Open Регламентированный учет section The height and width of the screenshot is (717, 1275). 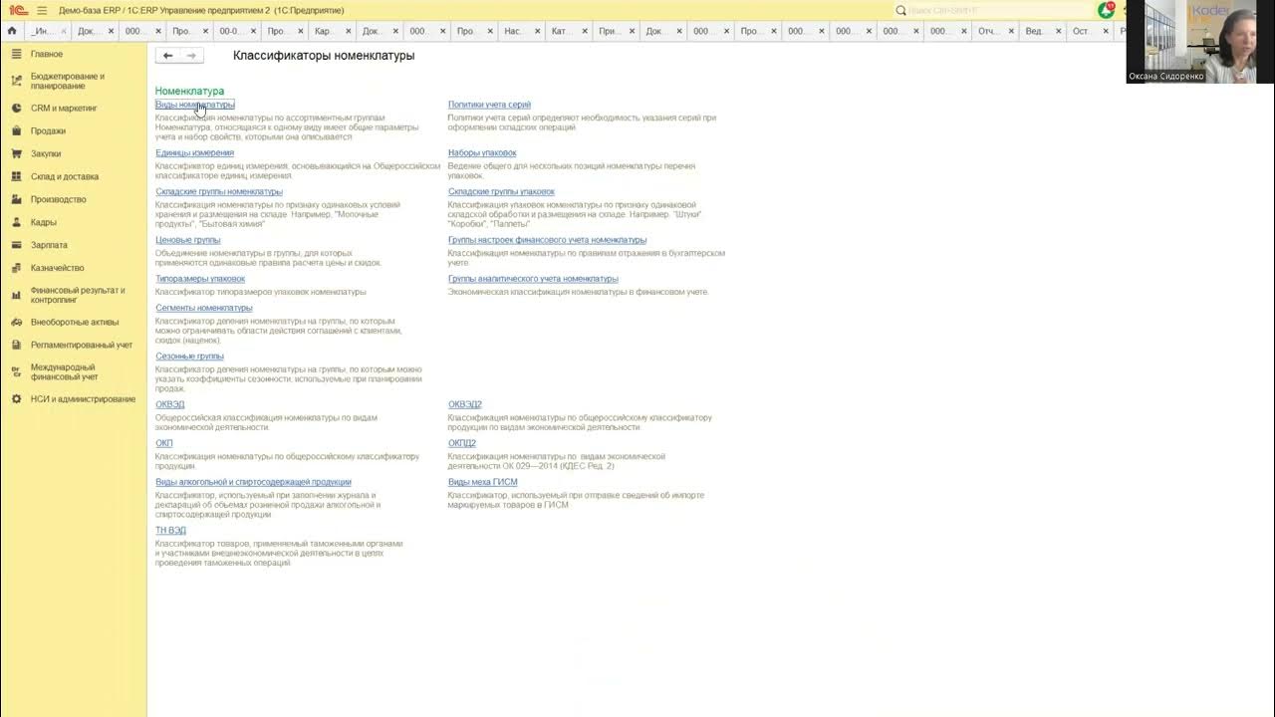tap(82, 345)
